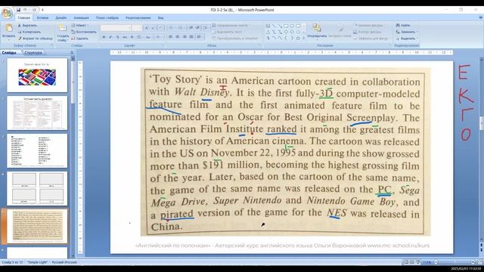Customize the quick access toolbar dropdown
This screenshot has height=272, width=484.
click(x=42, y=10)
